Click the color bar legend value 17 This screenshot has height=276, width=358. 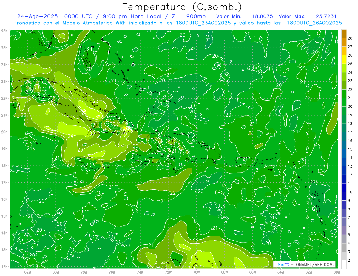pos(350,132)
